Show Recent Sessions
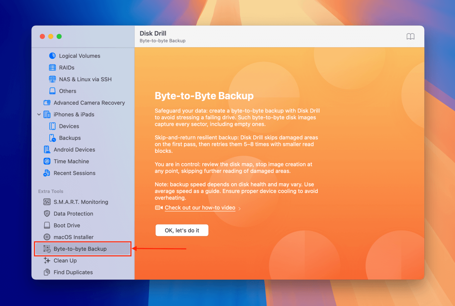 coord(75,173)
